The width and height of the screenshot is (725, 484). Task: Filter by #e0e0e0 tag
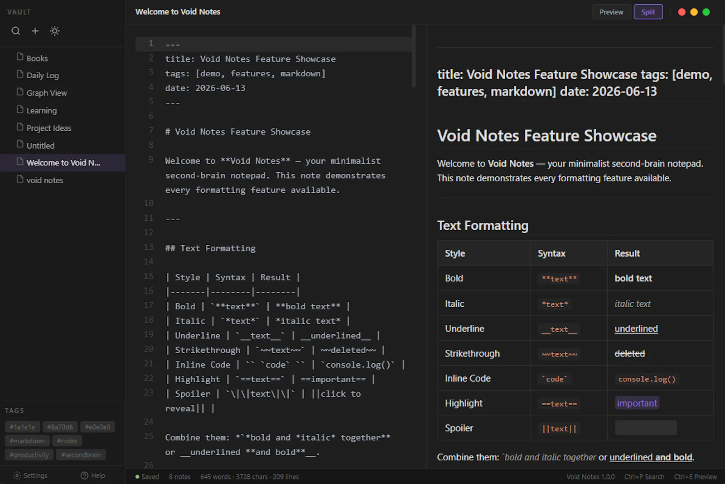pyautogui.click(x=97, y=427)
